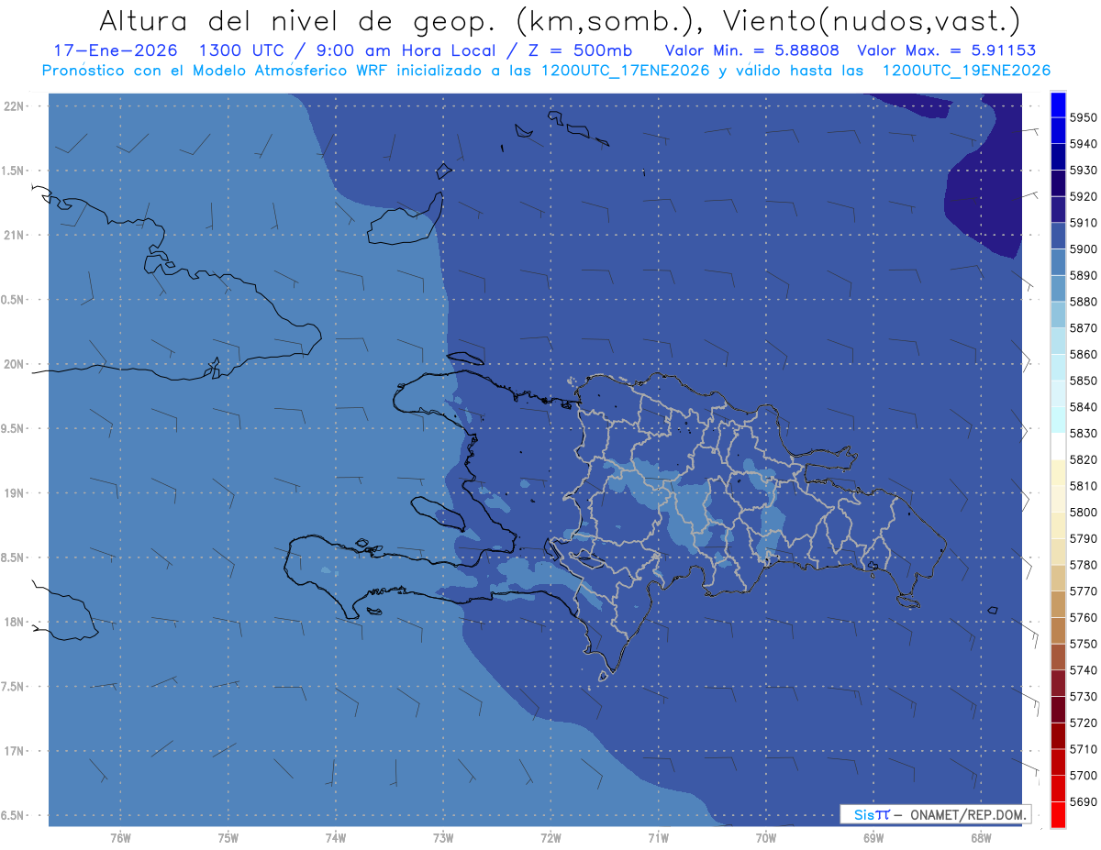
Task: Click the legend value 5750
Action: point(1083,644)
